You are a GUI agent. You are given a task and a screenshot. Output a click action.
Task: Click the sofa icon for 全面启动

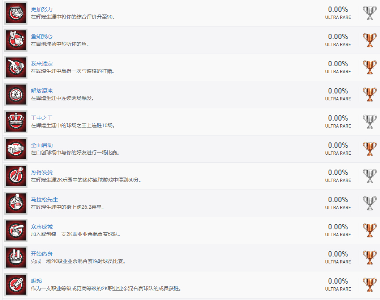[x=16, y=149]
